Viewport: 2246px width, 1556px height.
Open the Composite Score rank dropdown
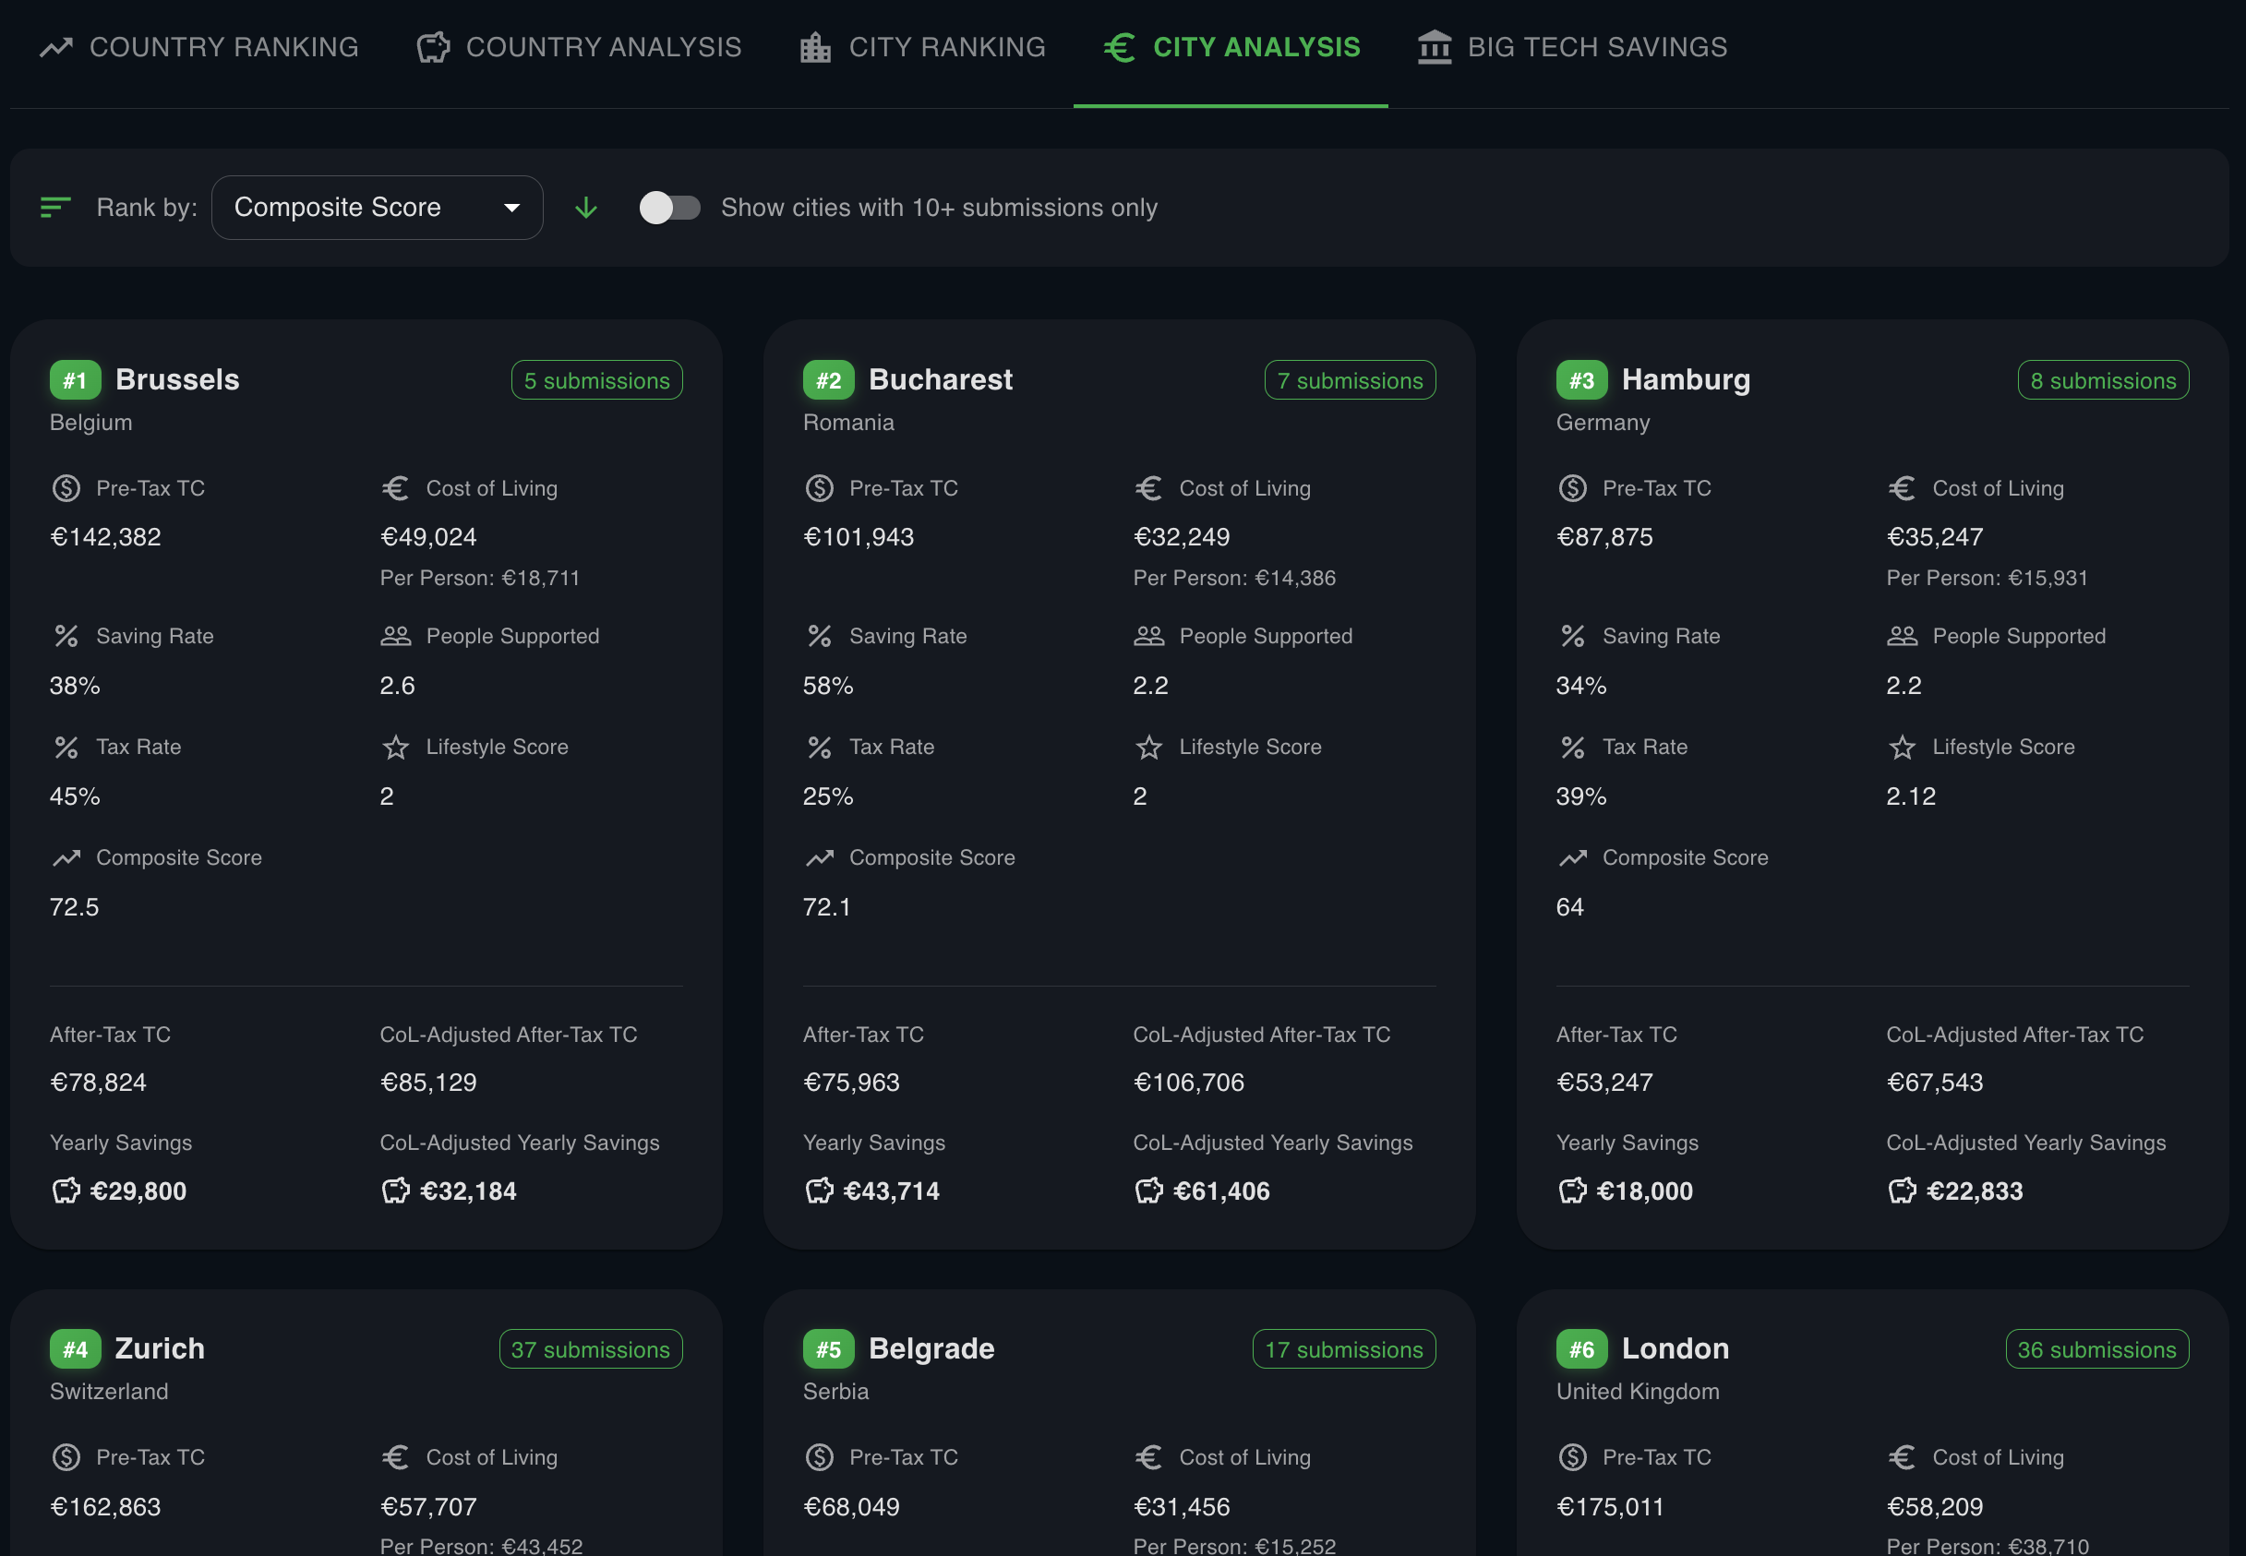tap(377, 208)
